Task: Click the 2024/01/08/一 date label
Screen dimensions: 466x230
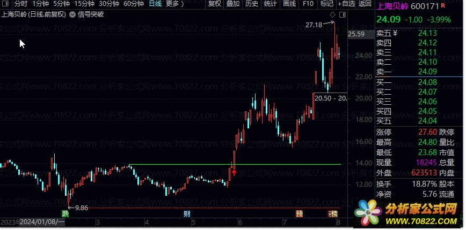Action: tap(42, 222)
